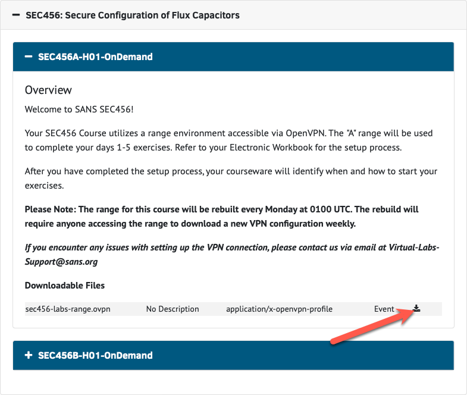Click the Overview heading
This screenshot has width=467, height=395.
click(x=48, y=90)
